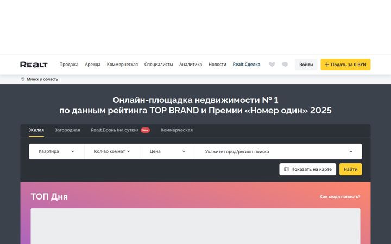Image resolution: width=391 pixels, height=244 pixels.
Task: Switch to the Загородная tab
Action: [67, 130]
